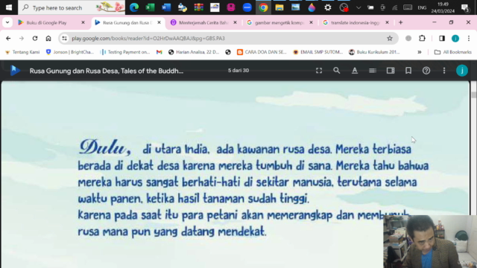Go back in Chrome browser

coord(8,38)
